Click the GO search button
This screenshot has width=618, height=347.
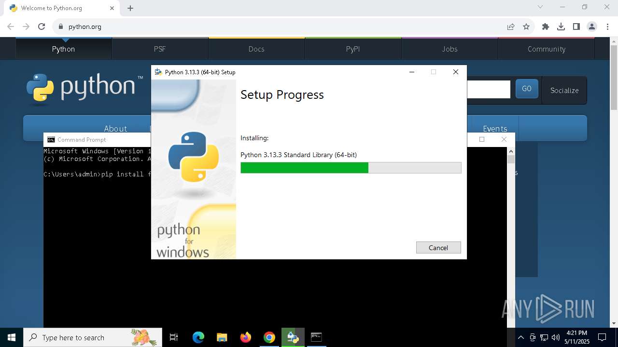click(527, 89)
